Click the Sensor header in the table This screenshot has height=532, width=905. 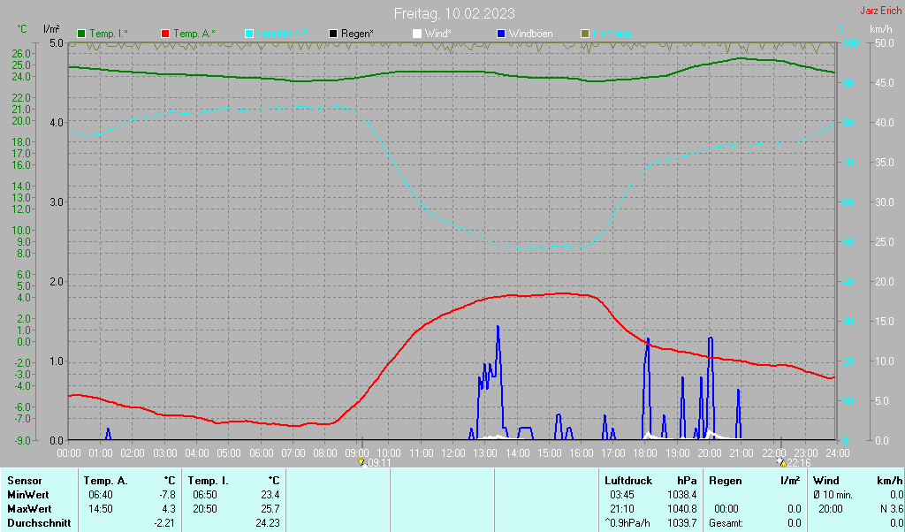click(x=24, y=481)
